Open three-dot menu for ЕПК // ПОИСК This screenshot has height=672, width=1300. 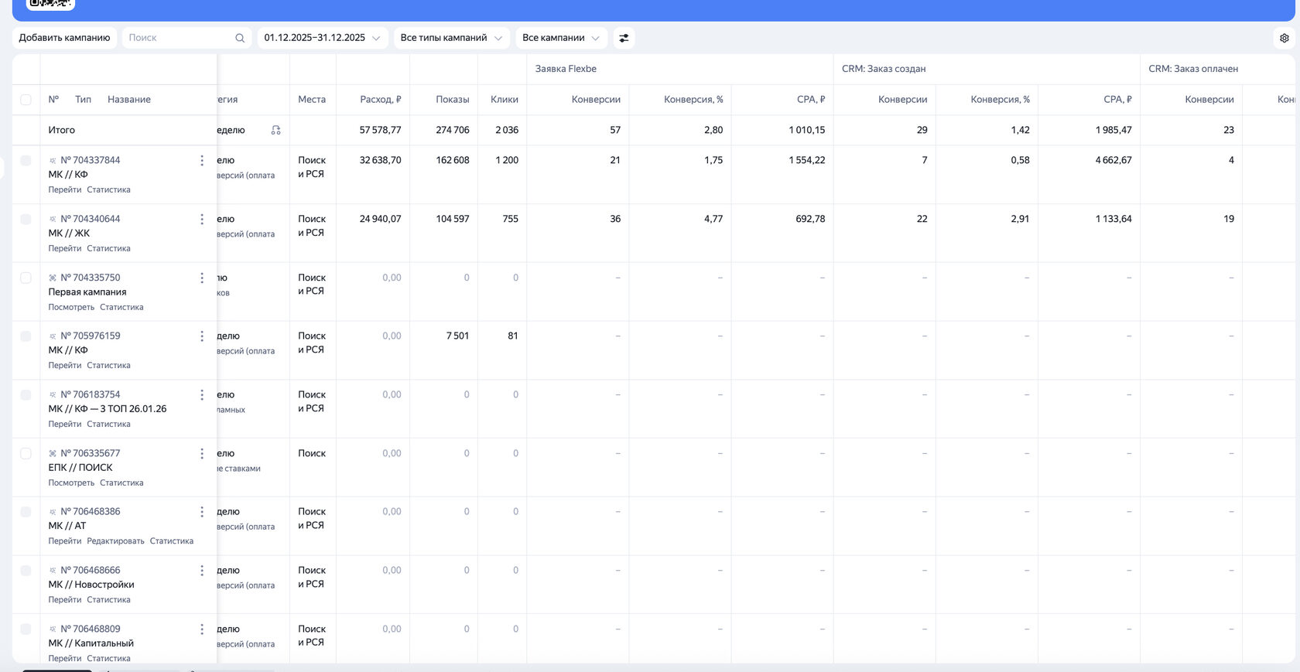(x=202, y=454)
